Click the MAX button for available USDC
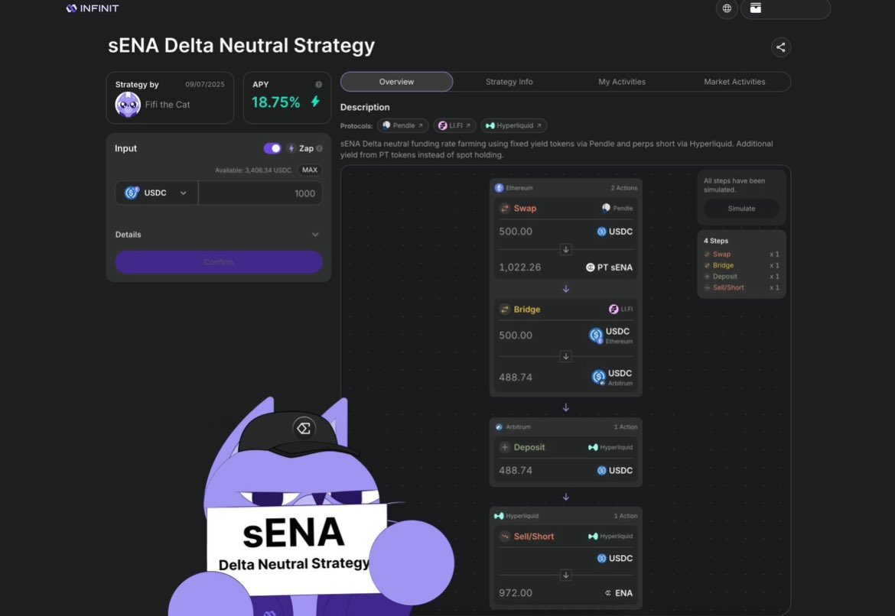895x616 pixels. coord(309,170)
